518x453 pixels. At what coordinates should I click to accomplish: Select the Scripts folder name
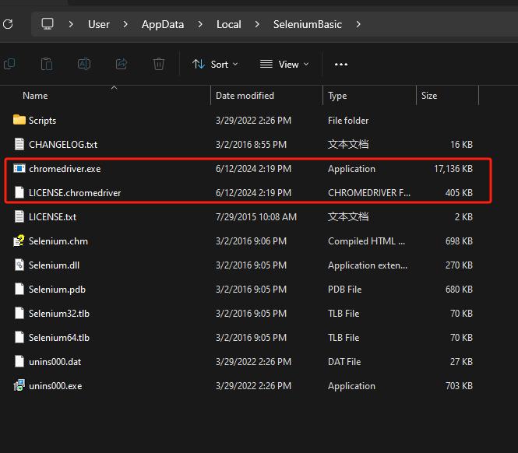(x=42, y=121)
